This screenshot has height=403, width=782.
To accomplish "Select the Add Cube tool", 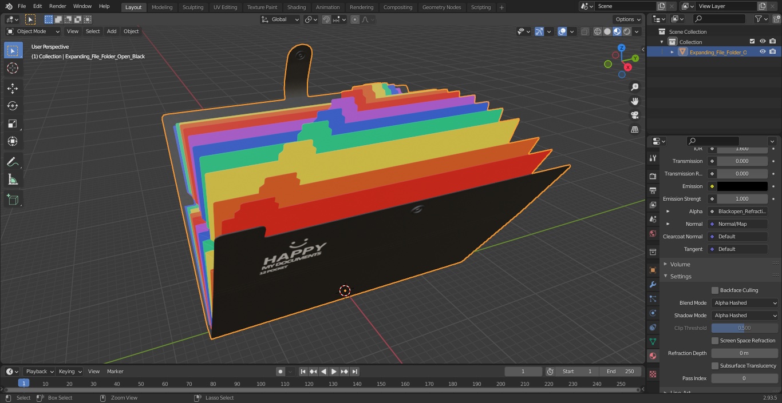I will coord(13,200).
